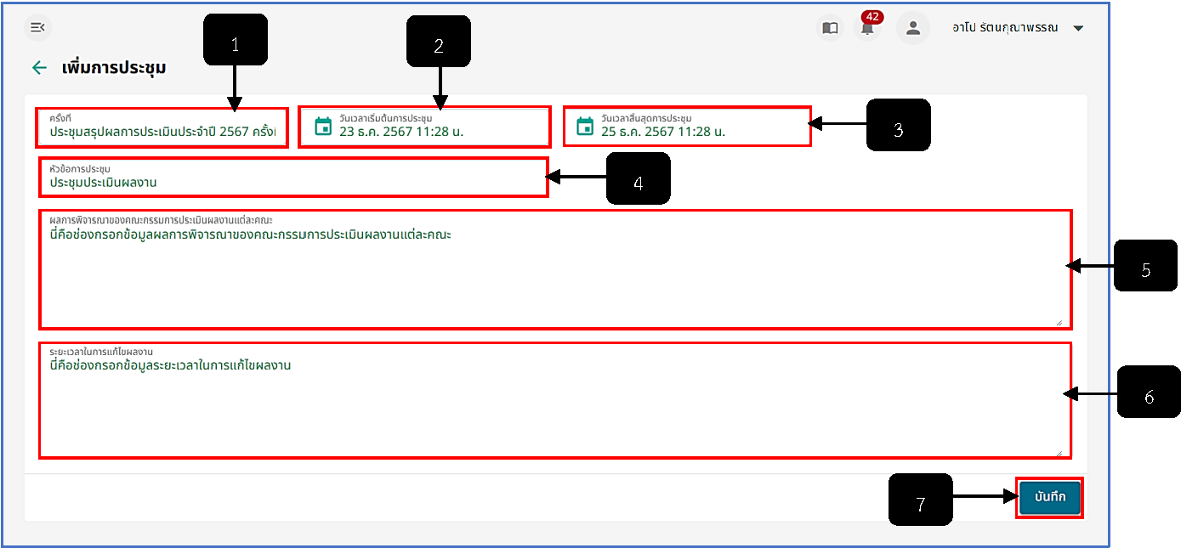Image resolution: width=1181 pixels, height=548 pixels.
Task: Click the calendar icon for meeting end
Action: pos(585,127)
